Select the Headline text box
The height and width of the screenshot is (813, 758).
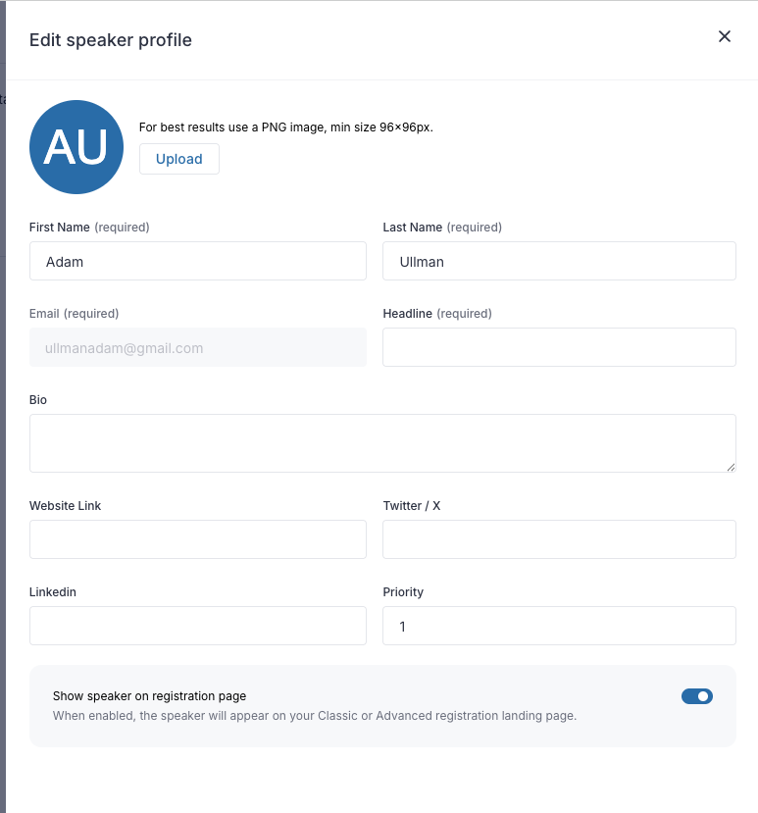559,347
